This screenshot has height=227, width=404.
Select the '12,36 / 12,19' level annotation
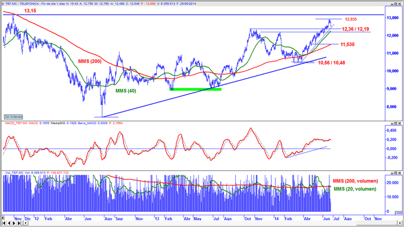pos(355,29)
